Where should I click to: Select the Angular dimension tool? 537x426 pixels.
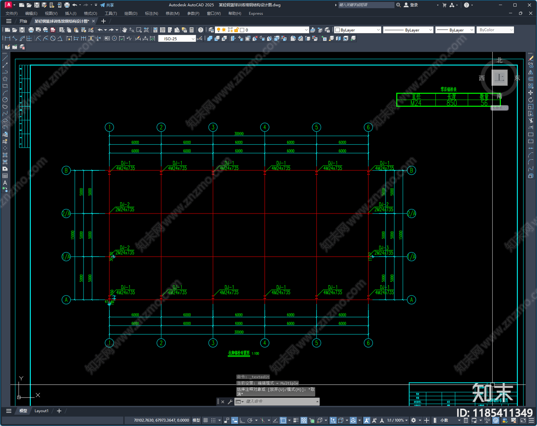click(60, 39)
